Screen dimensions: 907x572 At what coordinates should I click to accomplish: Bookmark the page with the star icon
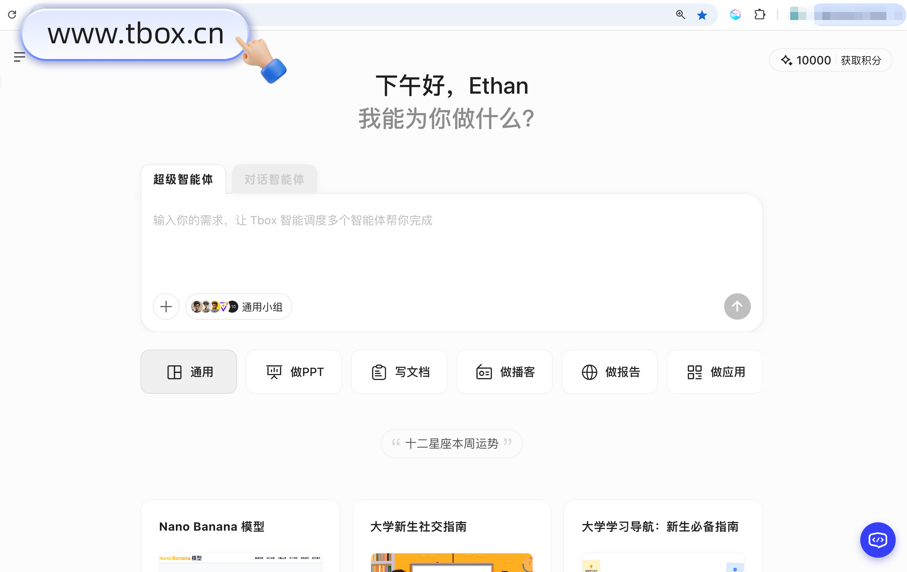click(702, 15)
